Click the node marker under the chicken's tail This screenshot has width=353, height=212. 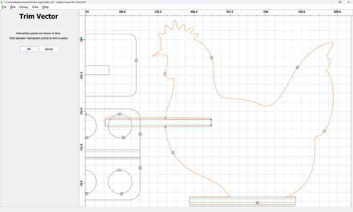[x=324, y=131]
